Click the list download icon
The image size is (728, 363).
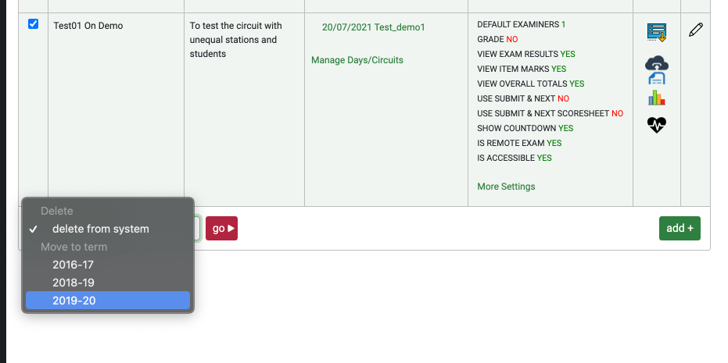click(656, 33)
